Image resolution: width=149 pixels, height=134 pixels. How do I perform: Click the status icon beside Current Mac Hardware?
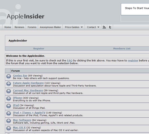[x=8, y=91]
